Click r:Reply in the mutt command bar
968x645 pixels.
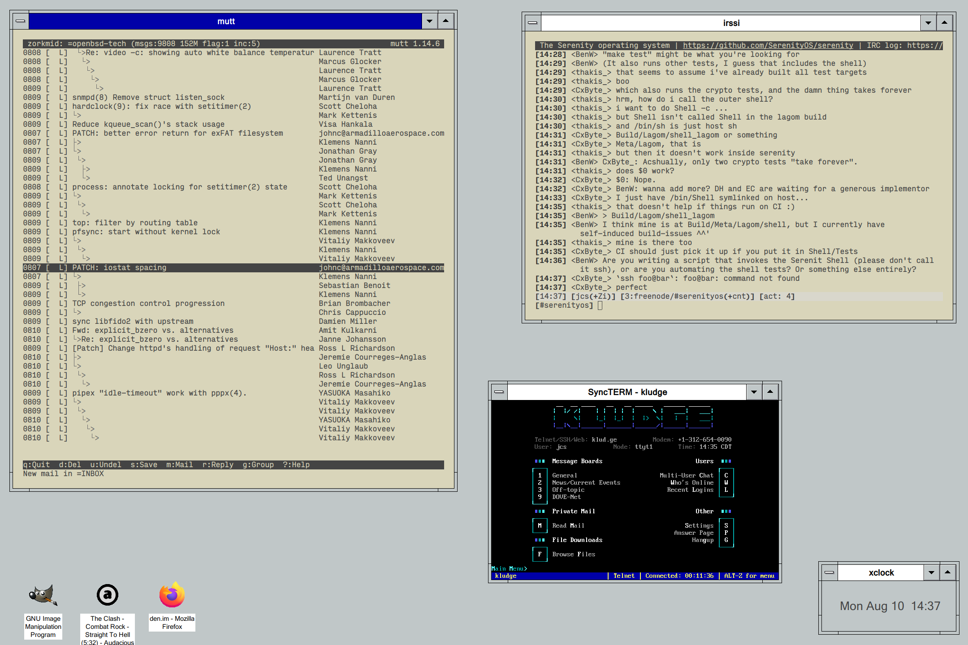tap(219, 464)
